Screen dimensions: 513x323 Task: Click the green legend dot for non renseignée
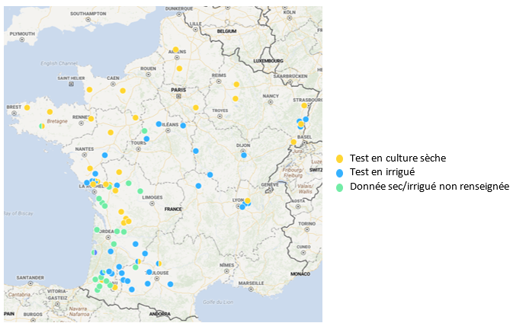tap(340, 186)
